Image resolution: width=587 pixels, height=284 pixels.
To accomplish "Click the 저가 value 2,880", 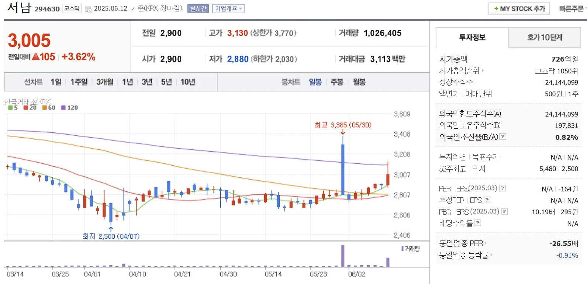I will click(238, 59).
